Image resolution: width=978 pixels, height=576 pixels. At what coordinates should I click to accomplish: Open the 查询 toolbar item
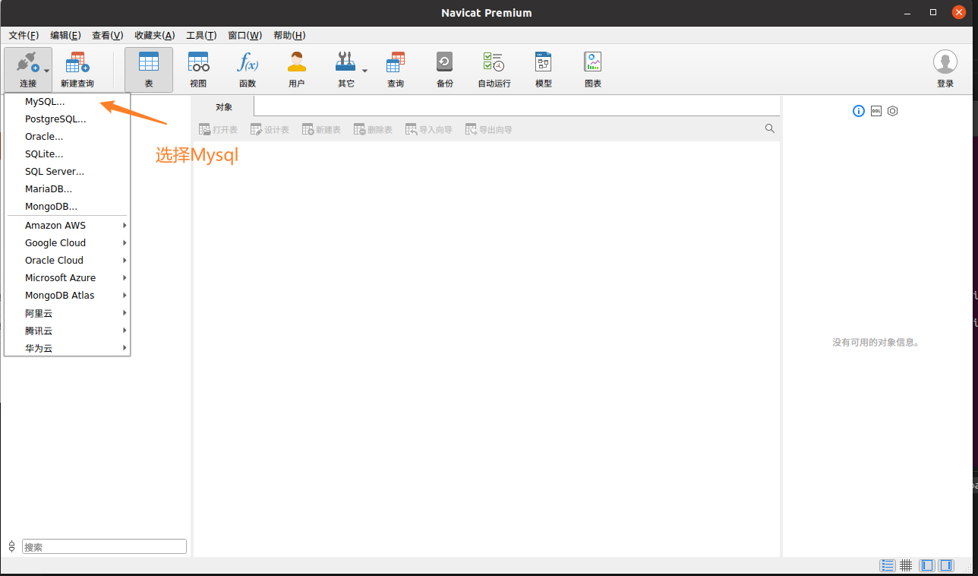pos(396,70)
